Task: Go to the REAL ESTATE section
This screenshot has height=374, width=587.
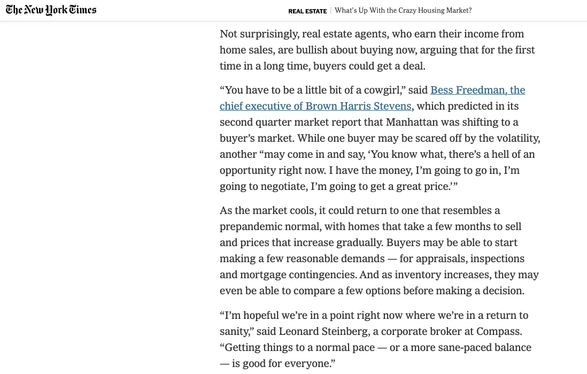Action: 307,11
